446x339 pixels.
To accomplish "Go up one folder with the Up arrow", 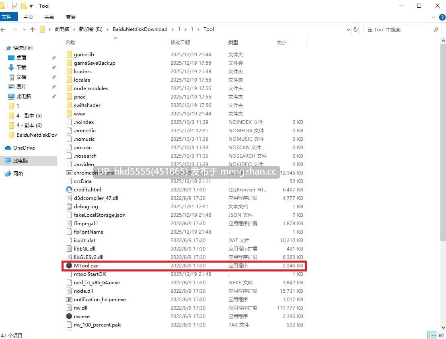I will [33, 30].
